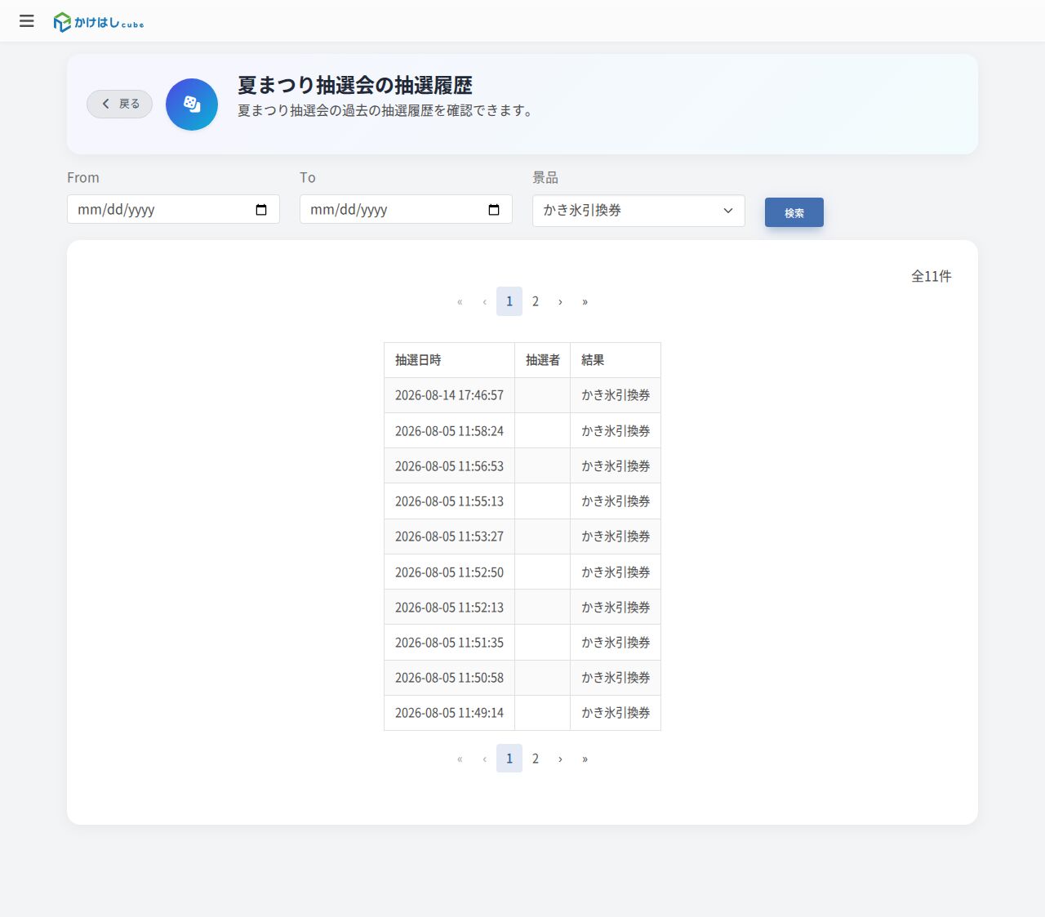Image resolution: width=1045 pixels, height=917 pixels.
Task: Select the 2026-08-05 11:55:13 cell
Action: tap(449, 501)
